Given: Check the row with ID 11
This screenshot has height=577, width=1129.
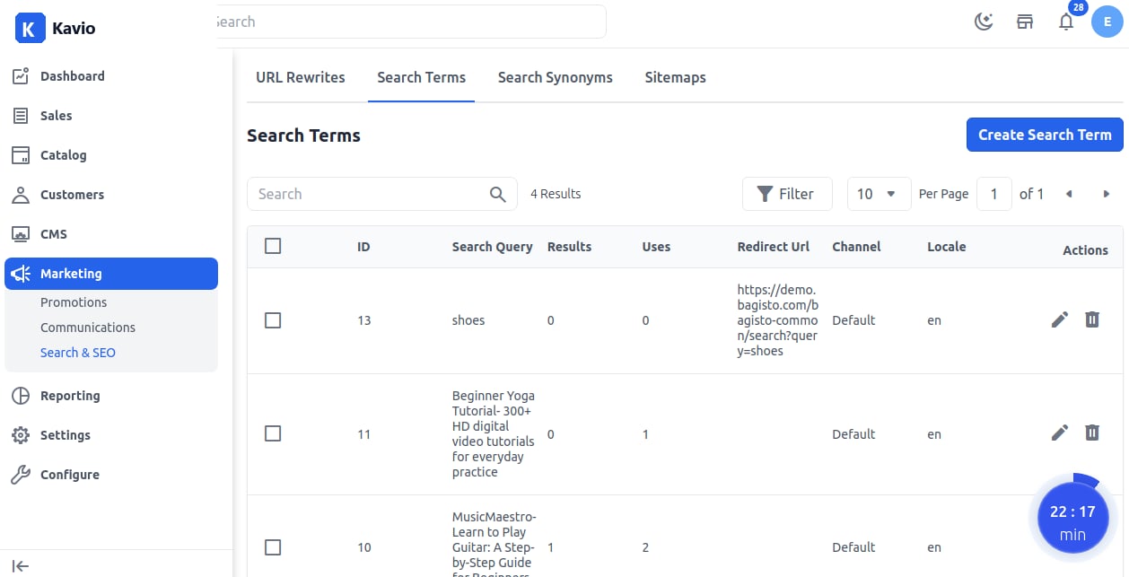Looking at the screenshot, I should (273, 433).
